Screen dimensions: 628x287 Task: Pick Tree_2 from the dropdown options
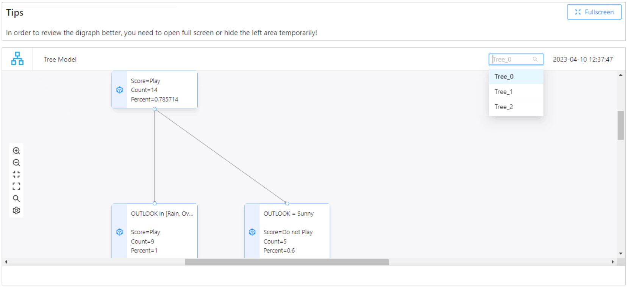point(504,107)
